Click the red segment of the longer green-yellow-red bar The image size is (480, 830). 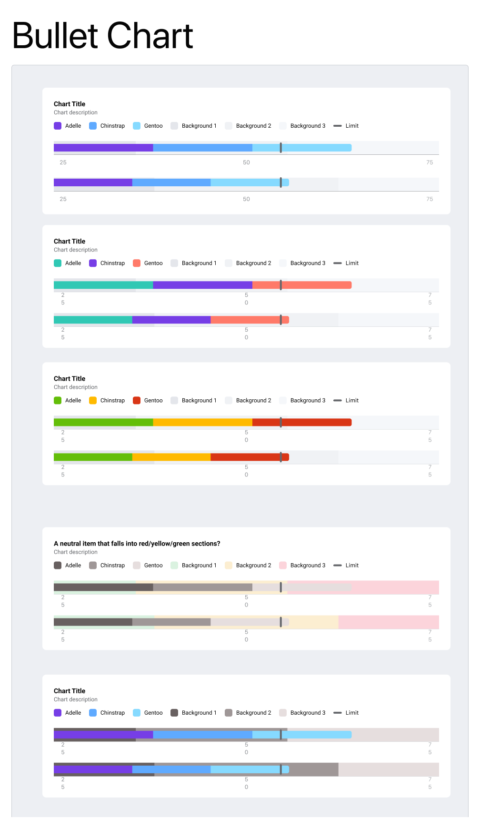click(314, 422)
